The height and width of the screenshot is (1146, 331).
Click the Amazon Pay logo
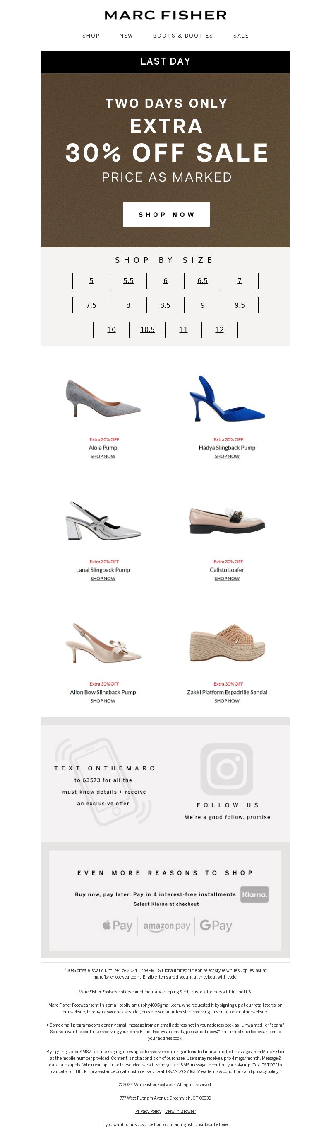[x=167, y=926]
